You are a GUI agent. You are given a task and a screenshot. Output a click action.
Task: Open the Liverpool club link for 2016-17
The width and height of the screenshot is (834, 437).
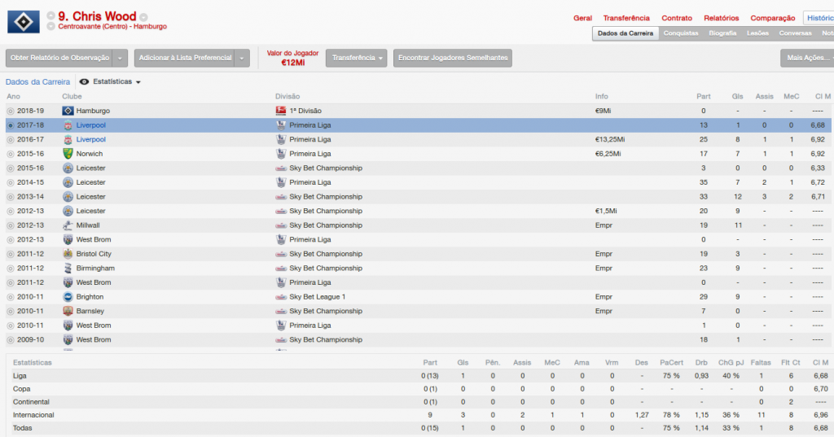pos(91,140)
